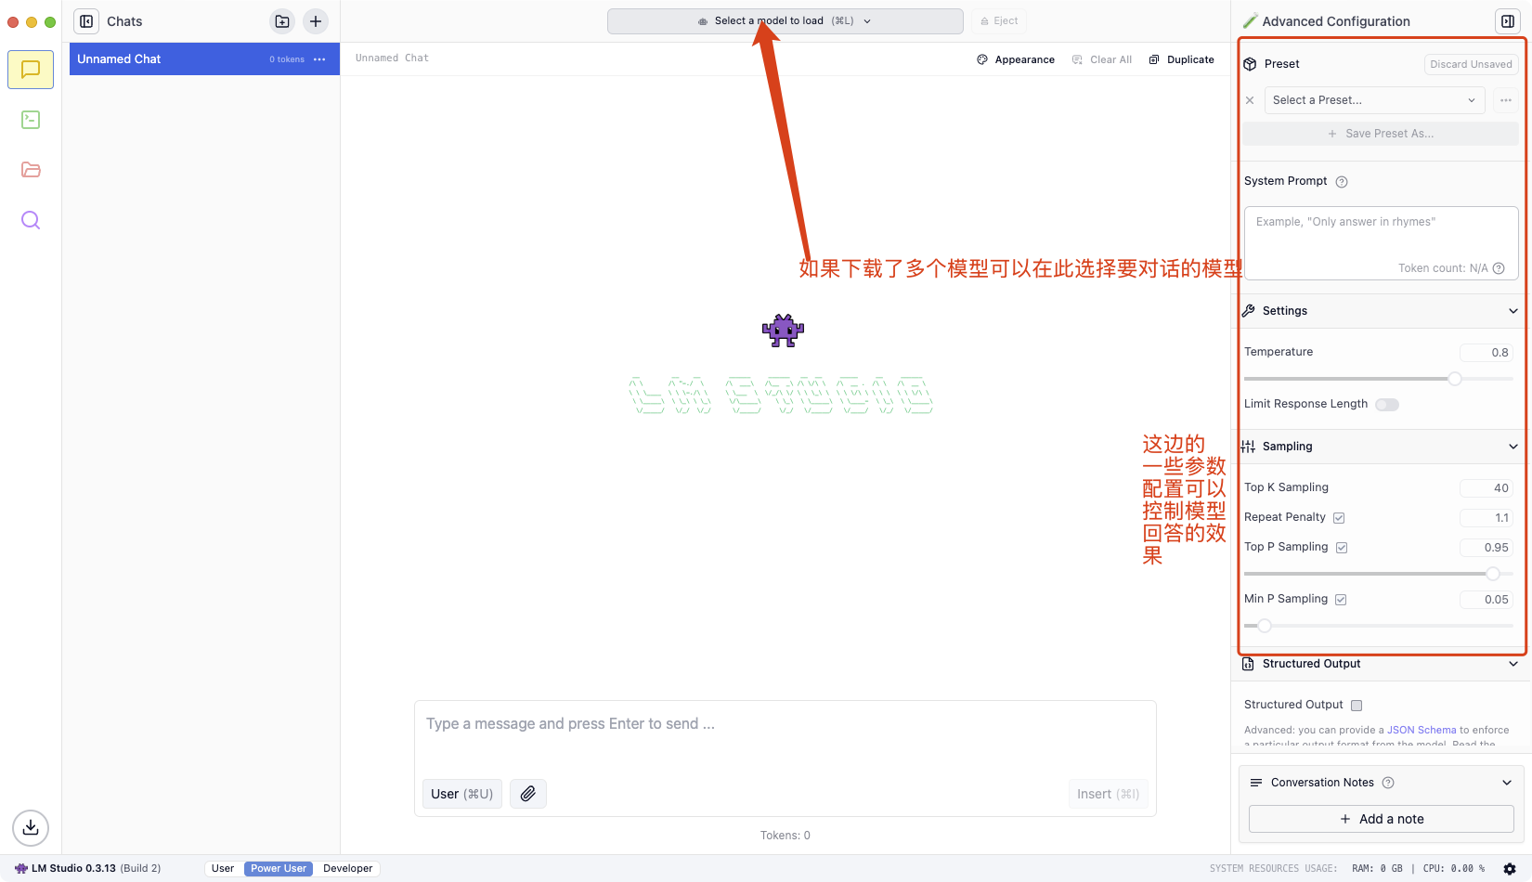Image resolution: width=1532 pixels, height=882 pixels.
Task: Open the JSON Schema link
Action: (1422, 731)
